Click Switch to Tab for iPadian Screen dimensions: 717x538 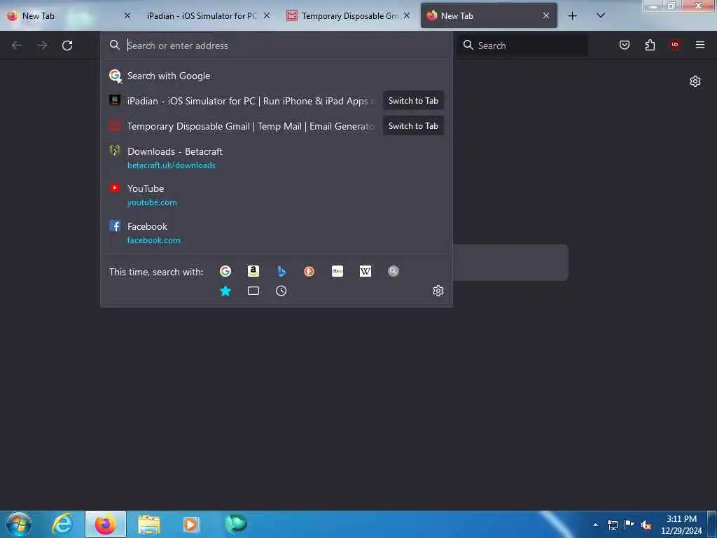pos(413,101)
